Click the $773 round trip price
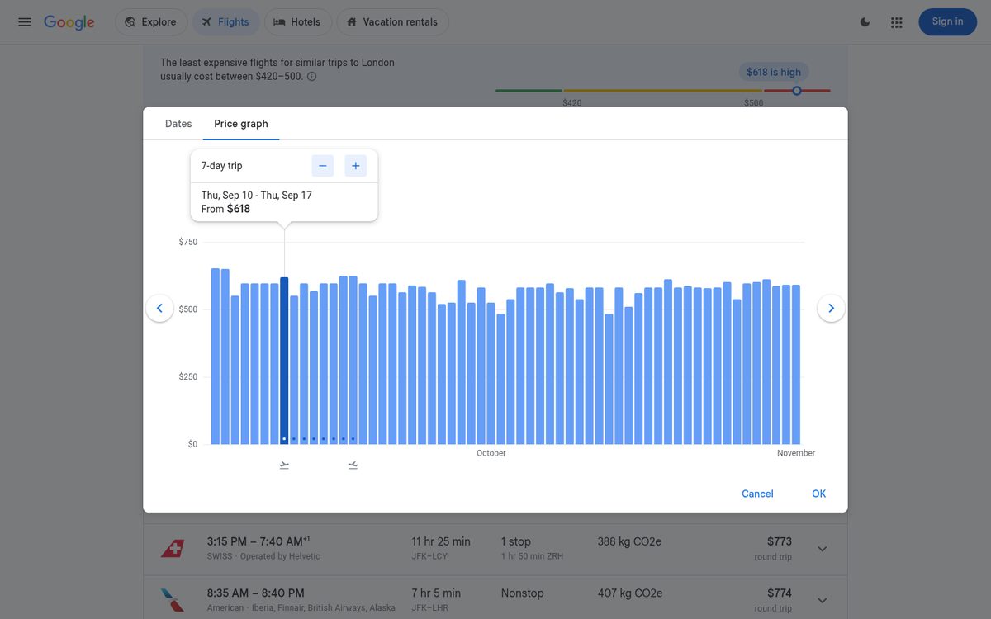 click(780, 541)
